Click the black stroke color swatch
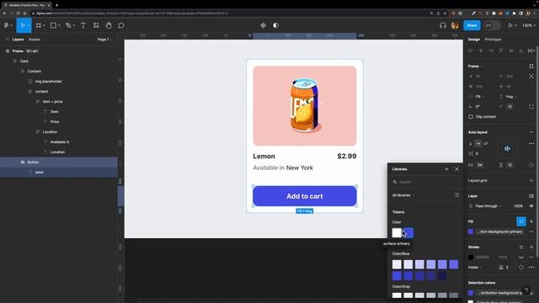The height and width of the screenshot is (303, 539). click(x=471, y=258)
